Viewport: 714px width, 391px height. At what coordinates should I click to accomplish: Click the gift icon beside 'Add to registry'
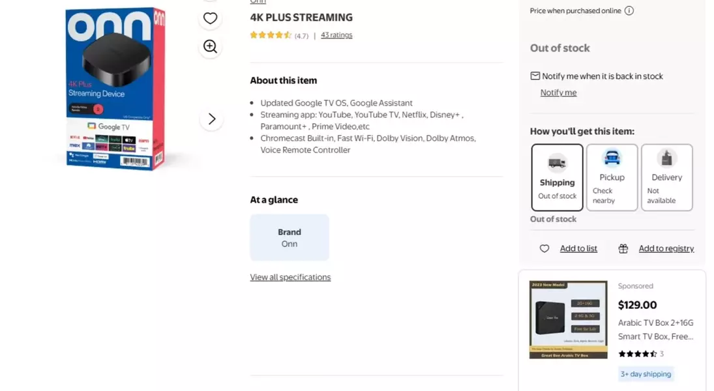(x=623, y=248)
